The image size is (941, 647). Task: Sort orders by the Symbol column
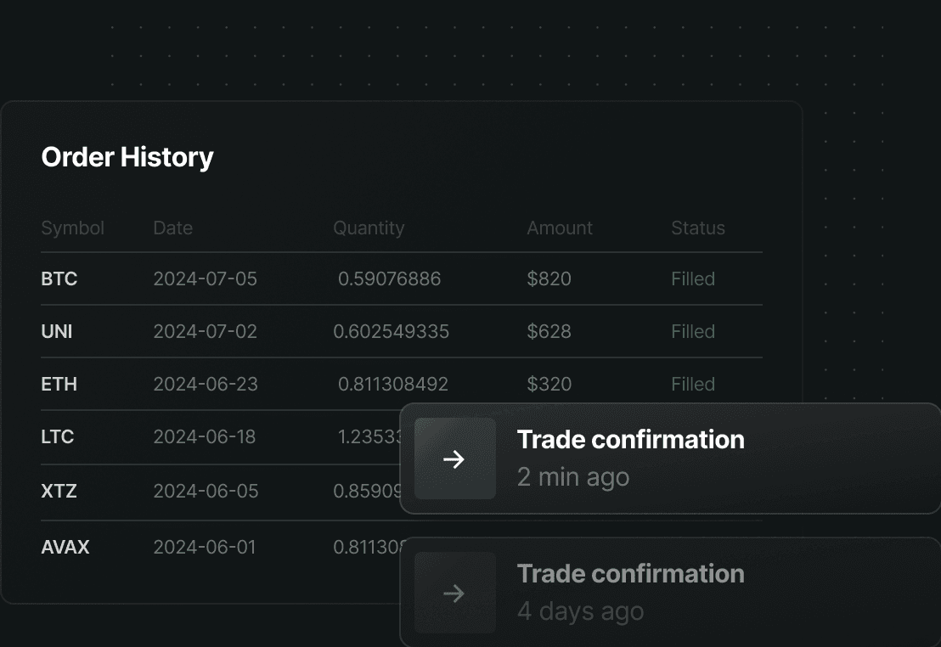(x=72, y=228)
